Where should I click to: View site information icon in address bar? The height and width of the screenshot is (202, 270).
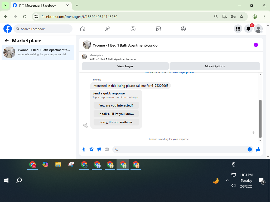pos(36,17)
